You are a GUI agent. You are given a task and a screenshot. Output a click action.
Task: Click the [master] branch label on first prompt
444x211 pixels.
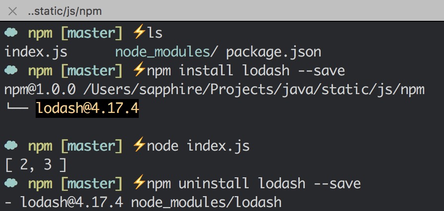92,33
